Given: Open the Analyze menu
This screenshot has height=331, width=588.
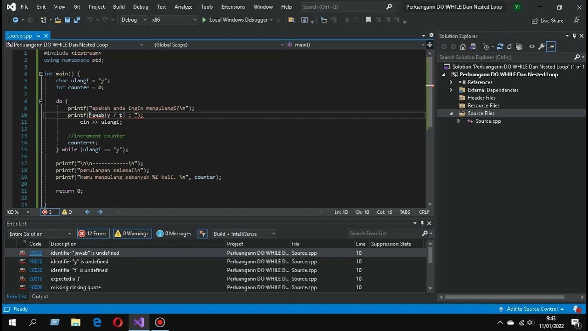Looking at the screenshot, I should (183, 7).
